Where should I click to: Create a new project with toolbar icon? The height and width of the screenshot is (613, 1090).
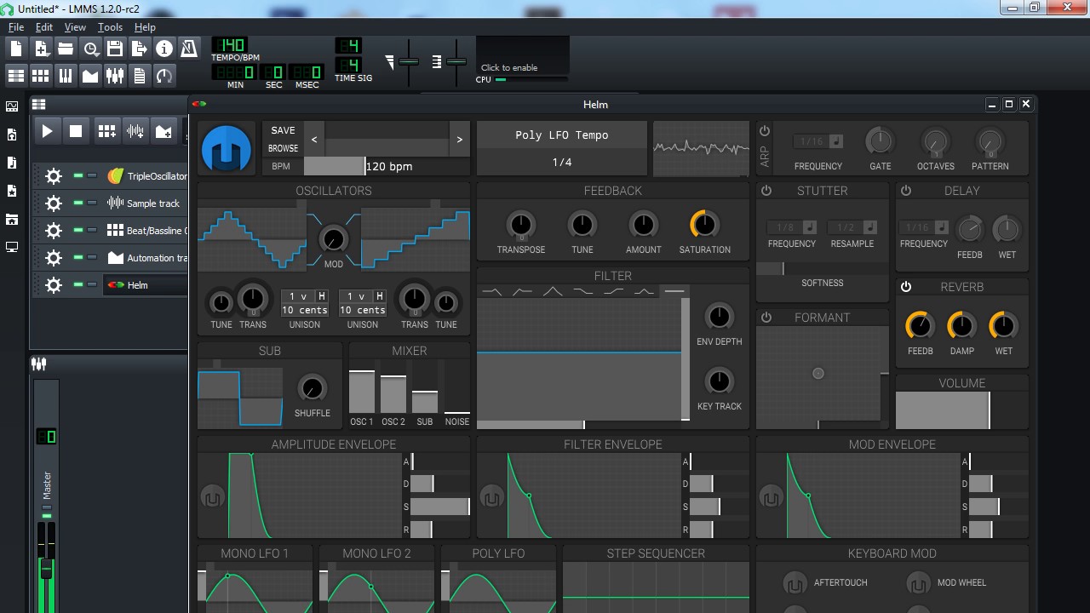pos(16,49)
